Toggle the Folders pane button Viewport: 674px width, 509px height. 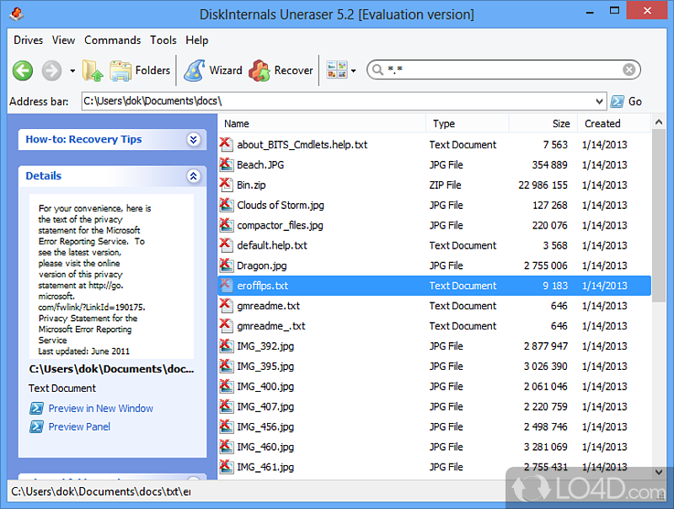click(140, 71)
